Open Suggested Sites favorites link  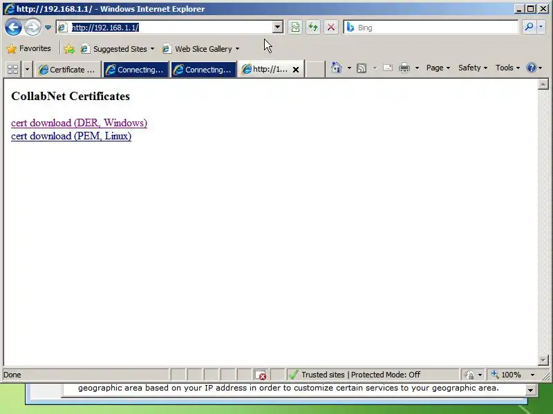pyautogui.click(x=118, y=49)
